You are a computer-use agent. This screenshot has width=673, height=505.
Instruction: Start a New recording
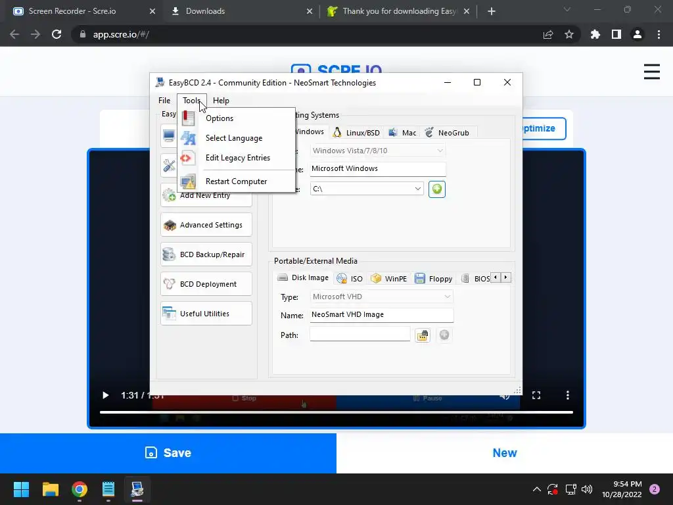505,453
